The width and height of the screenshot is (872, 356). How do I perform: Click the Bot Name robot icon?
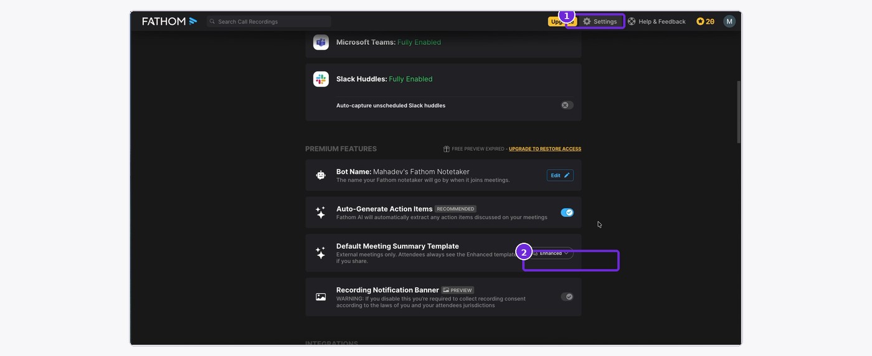coord(321,176)
